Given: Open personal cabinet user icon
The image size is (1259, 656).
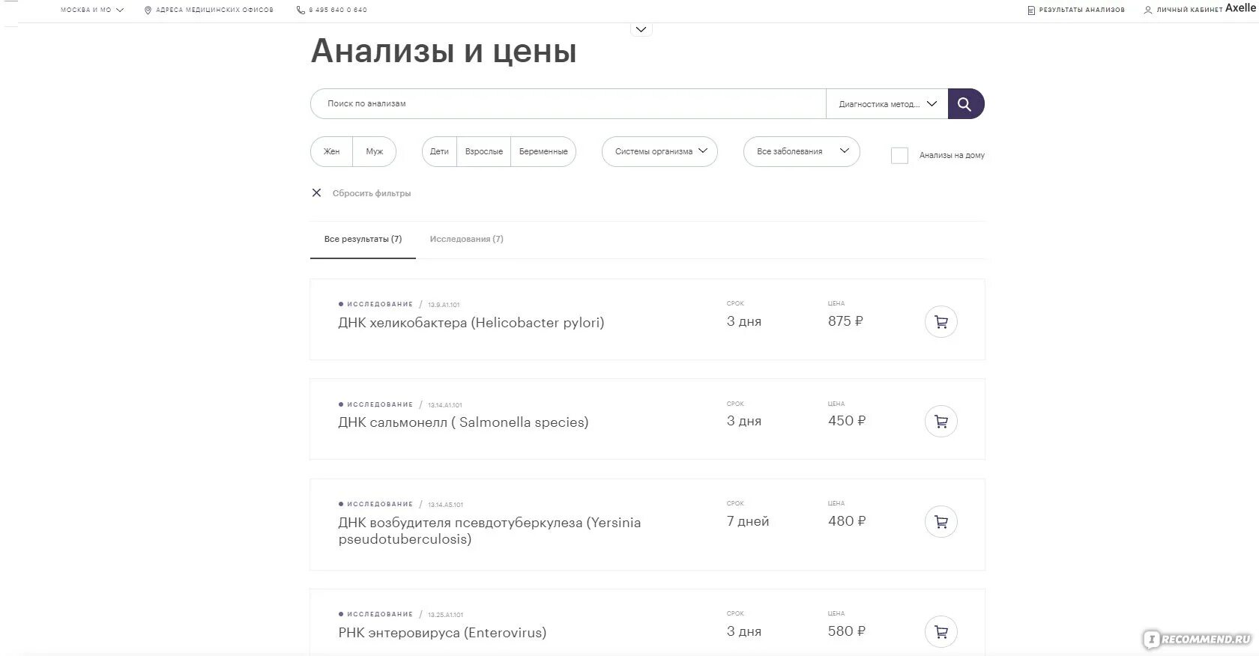Looking at the screenshot, I should point(1148,10).
